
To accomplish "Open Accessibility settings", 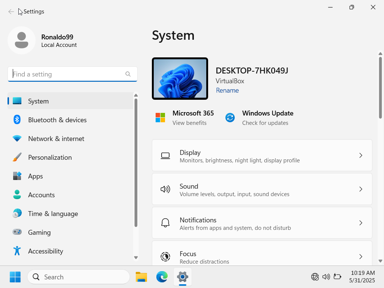I will tap(70, 251).
